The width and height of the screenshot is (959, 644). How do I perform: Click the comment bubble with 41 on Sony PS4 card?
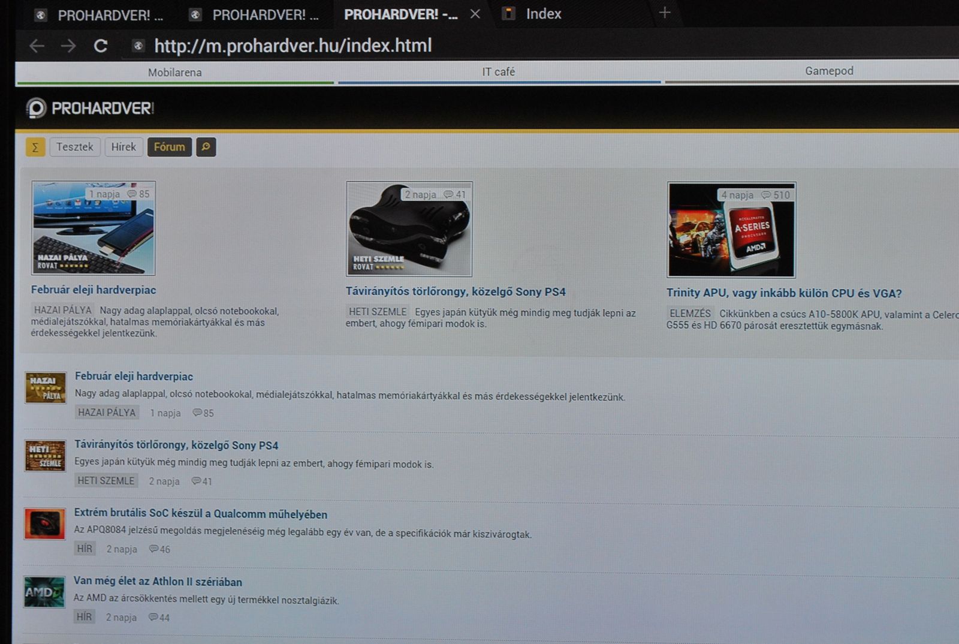[455, 195]
